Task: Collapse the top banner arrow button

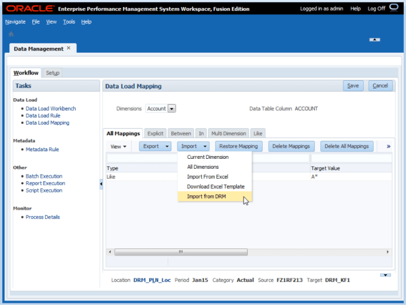Action: [x=374, y=40]
